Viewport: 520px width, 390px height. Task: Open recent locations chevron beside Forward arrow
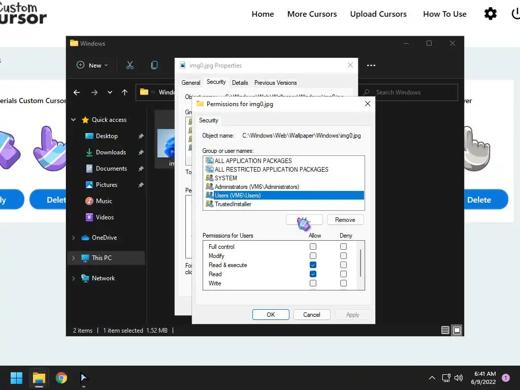(110, 92)
